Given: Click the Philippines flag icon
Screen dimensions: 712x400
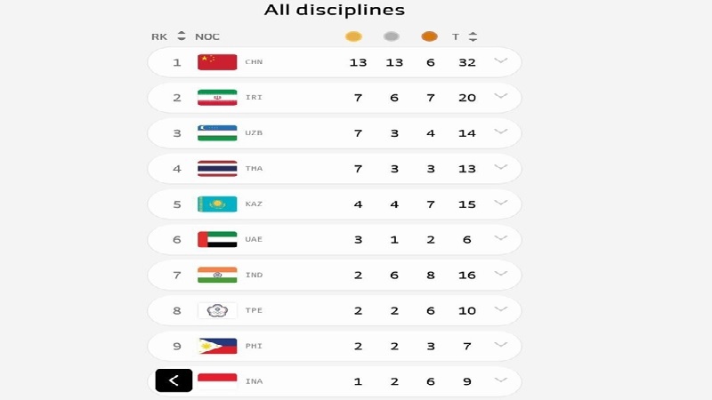Looking at the screenshot, I should point(217,346).
